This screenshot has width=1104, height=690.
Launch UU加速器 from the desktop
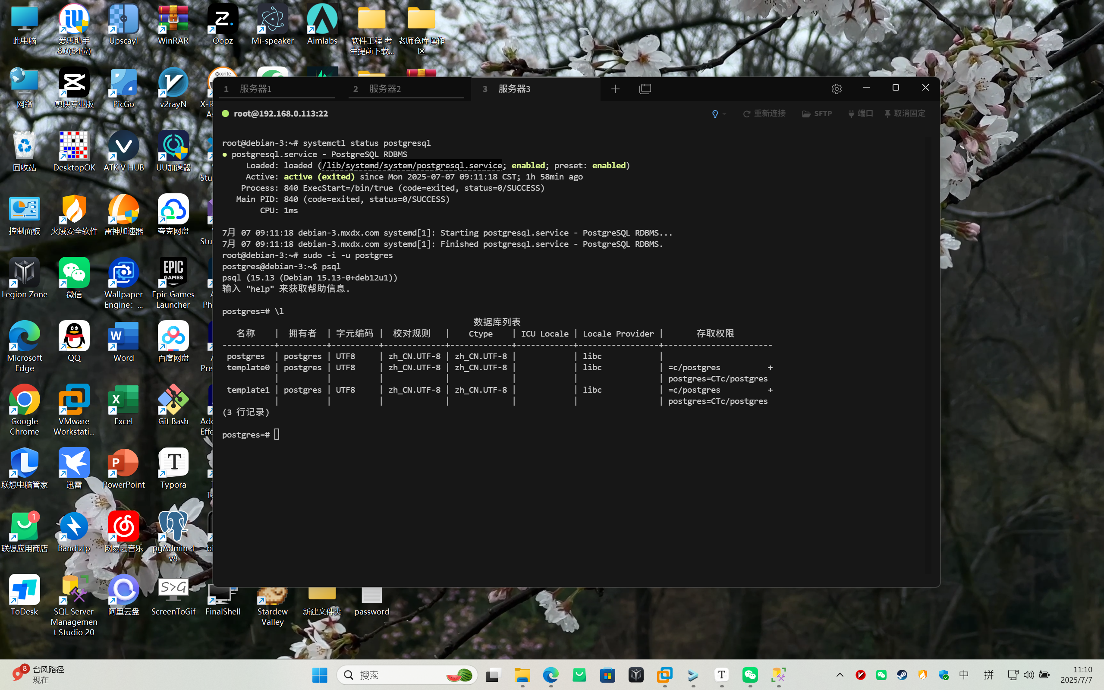point(173,152)
